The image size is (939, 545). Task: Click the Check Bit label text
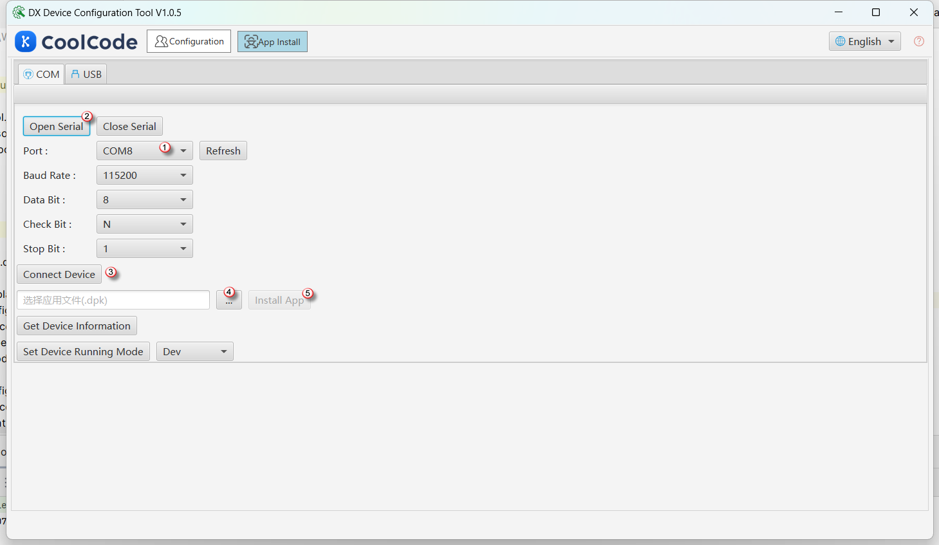[48, 224]
